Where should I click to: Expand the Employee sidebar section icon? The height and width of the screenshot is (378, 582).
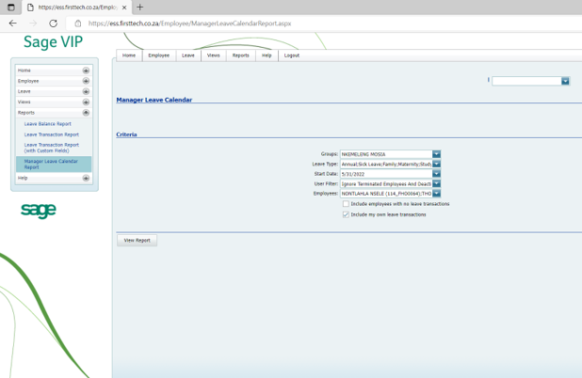(x=86, y=81)
